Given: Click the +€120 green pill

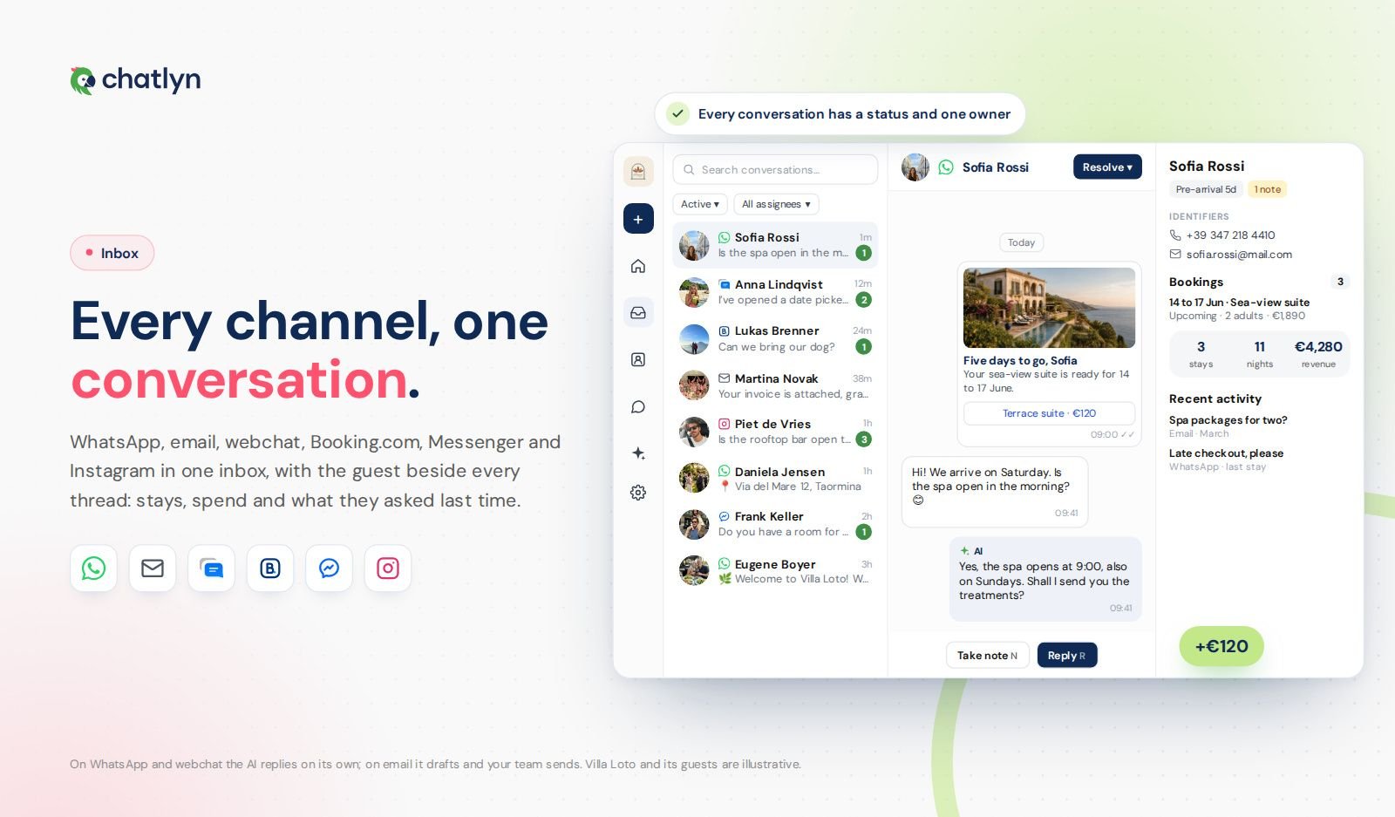Looking at the screenshot, I should pyautogui.click(x=1221, y=646).
